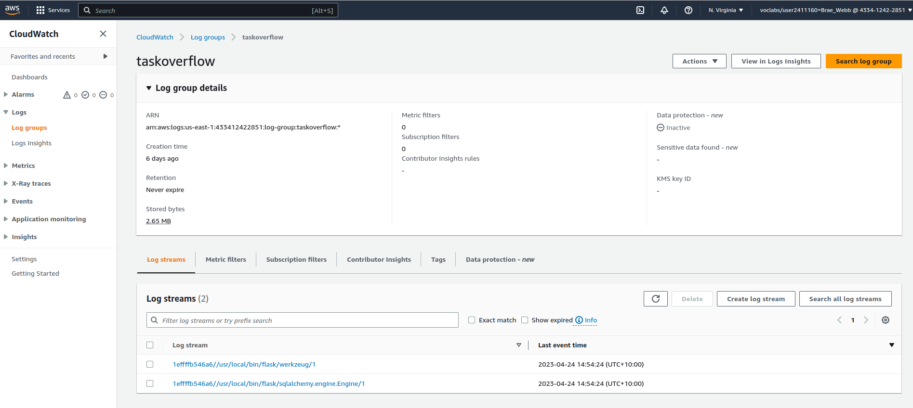Go to CloudWatch breadcrumb link
The height and width of the screenshot is (408, 913).
(x=155, y=37)
